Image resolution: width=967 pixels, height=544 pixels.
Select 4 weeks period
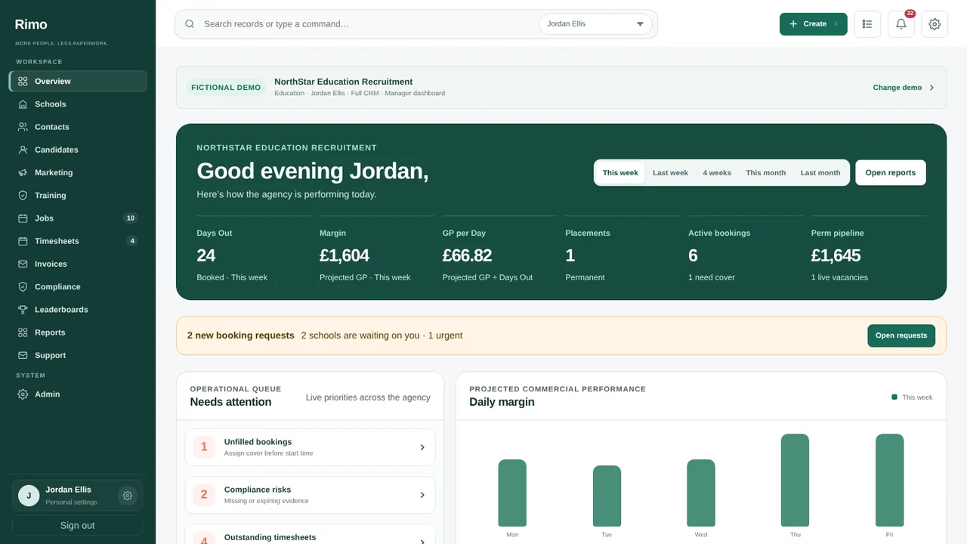click(717, 173)
